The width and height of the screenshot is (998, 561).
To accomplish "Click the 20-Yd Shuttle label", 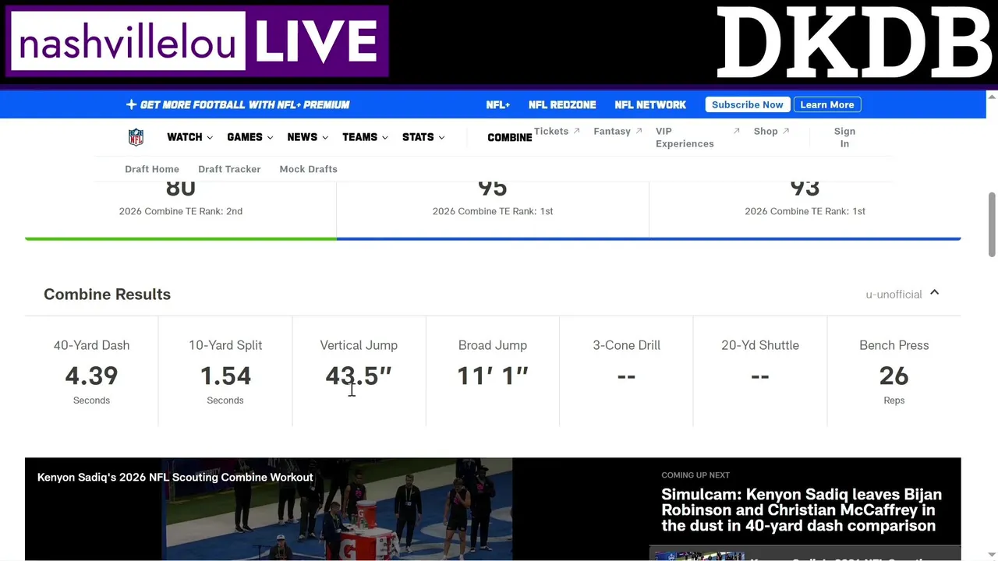I will pos(760,345).
